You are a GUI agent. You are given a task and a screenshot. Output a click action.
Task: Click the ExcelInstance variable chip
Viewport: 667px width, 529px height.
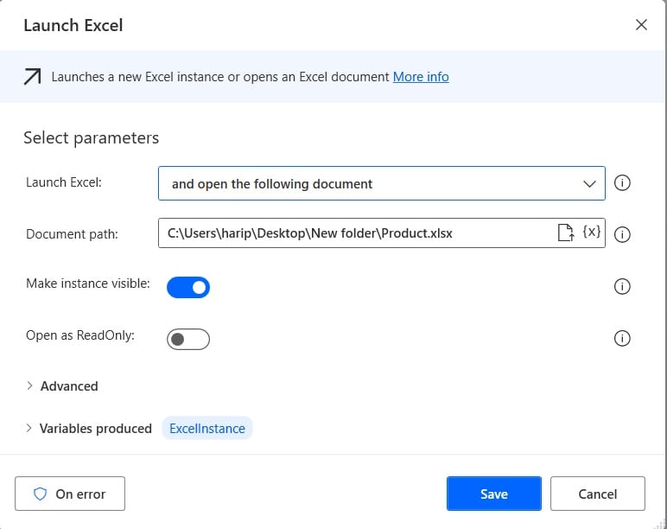click(x=207, y=428)
